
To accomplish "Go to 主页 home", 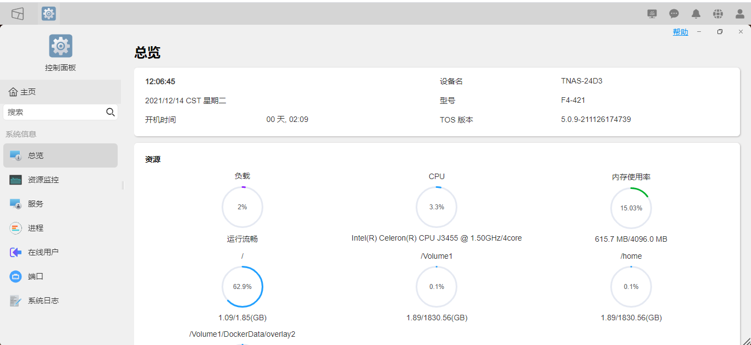I will coord(60,92).
